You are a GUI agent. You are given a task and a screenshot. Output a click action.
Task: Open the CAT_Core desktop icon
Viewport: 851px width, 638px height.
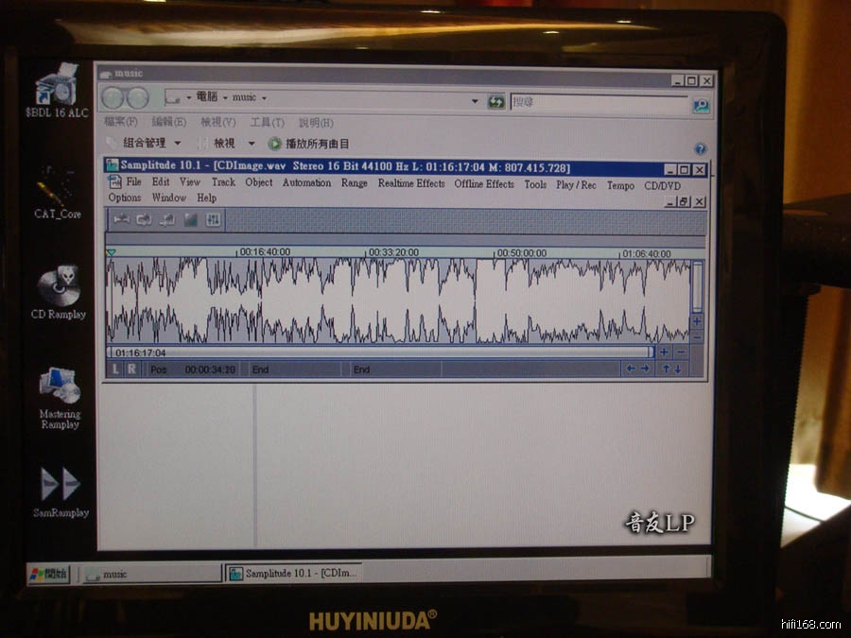(57, 188)
